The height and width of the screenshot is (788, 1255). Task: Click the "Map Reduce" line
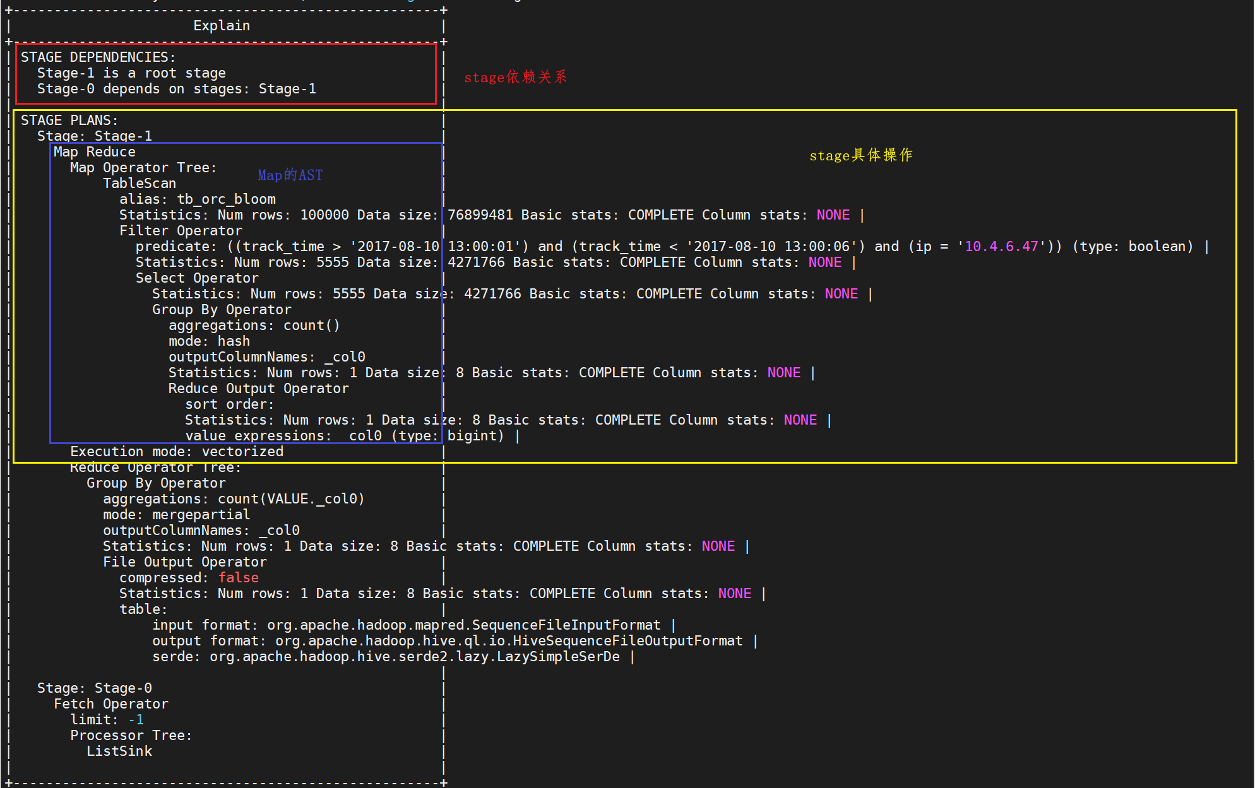click(x=95, y=152)
